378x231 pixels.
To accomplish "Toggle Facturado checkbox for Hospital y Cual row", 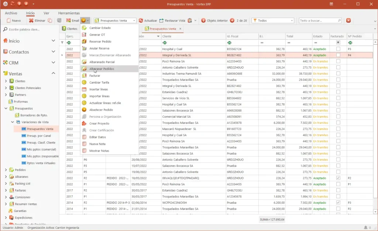I will 338,49.
